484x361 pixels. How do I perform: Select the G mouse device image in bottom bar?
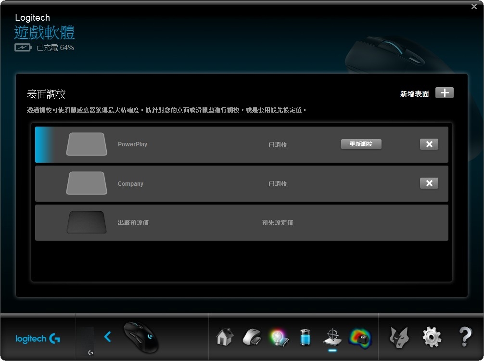[x=141, y=337]
